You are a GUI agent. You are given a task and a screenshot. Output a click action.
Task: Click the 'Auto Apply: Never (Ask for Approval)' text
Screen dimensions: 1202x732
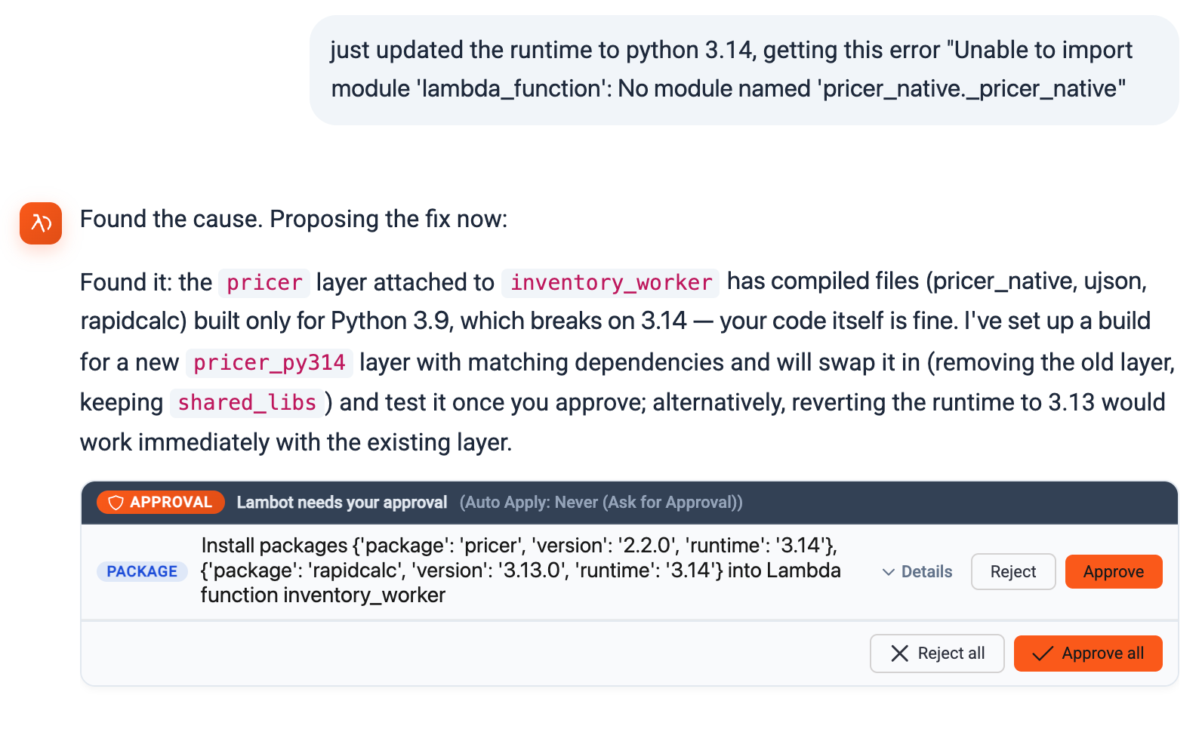601,503
